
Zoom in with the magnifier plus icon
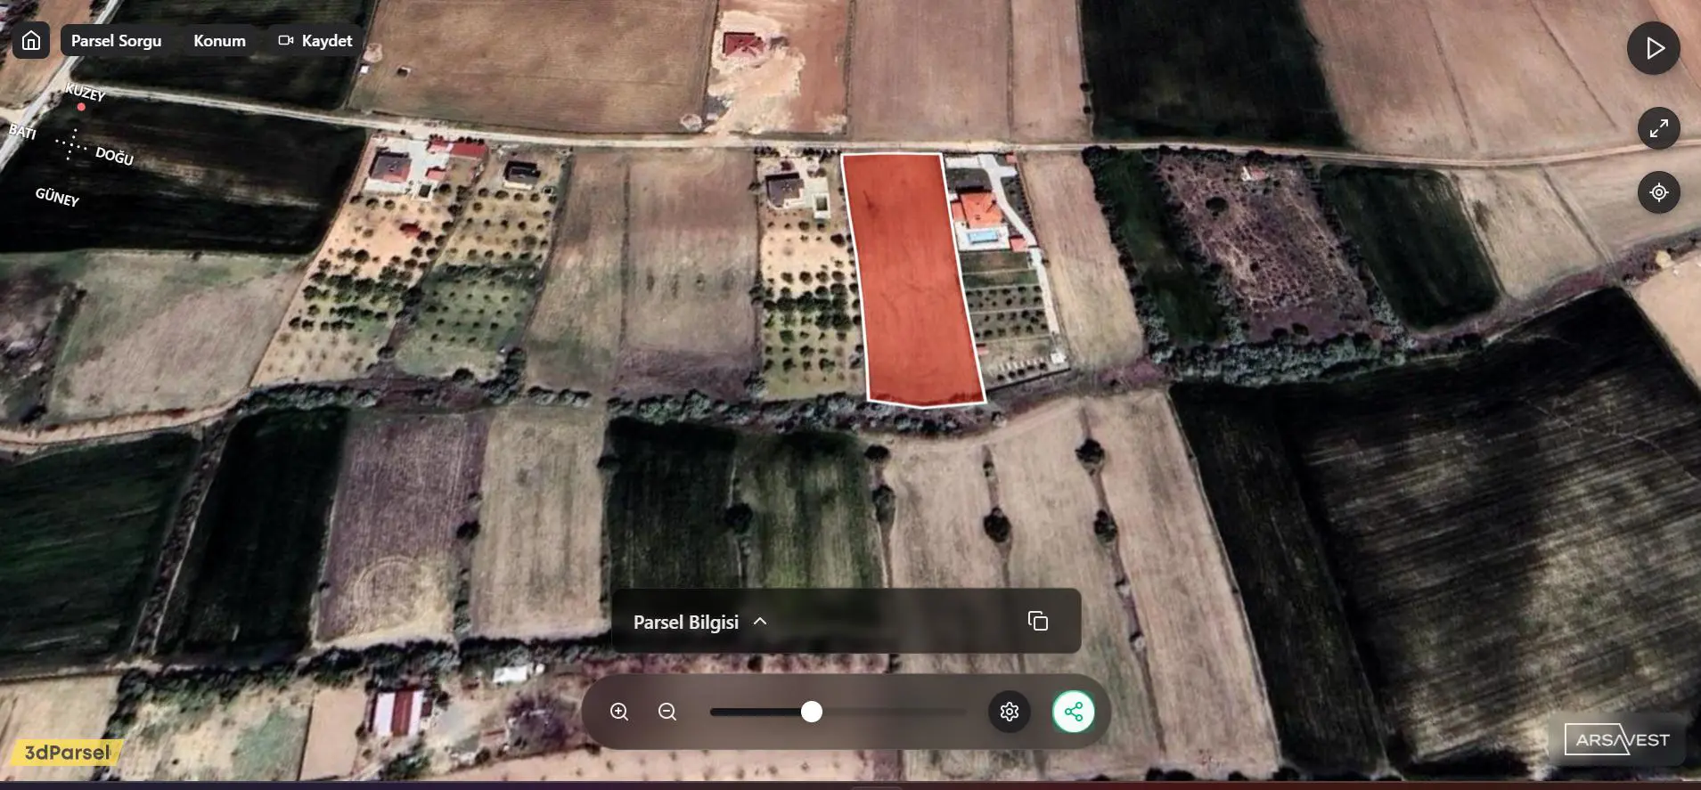(619, 712)
